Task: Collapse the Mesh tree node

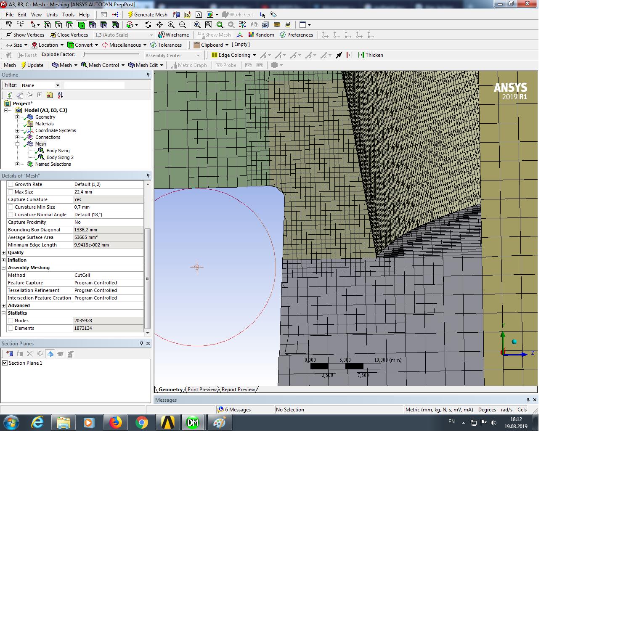Action: tap(18, 144)
